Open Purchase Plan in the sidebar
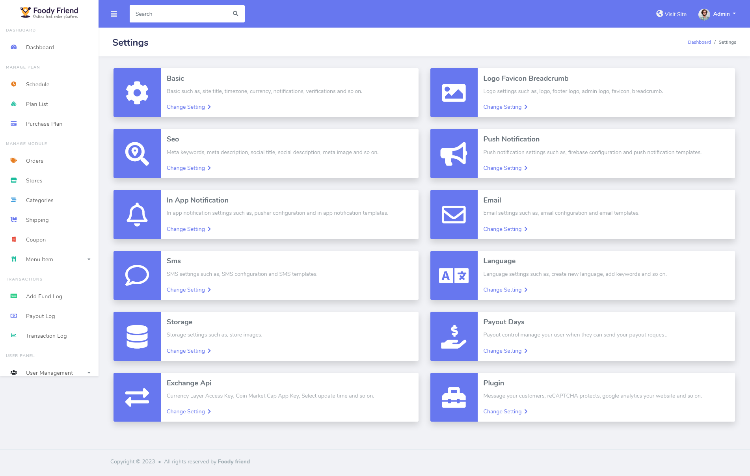This screenshot has height=476, width=750. click(49, 124)
